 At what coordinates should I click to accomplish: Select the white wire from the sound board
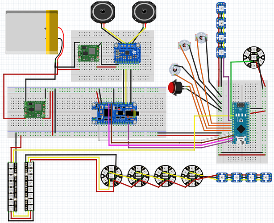point(150,140)
